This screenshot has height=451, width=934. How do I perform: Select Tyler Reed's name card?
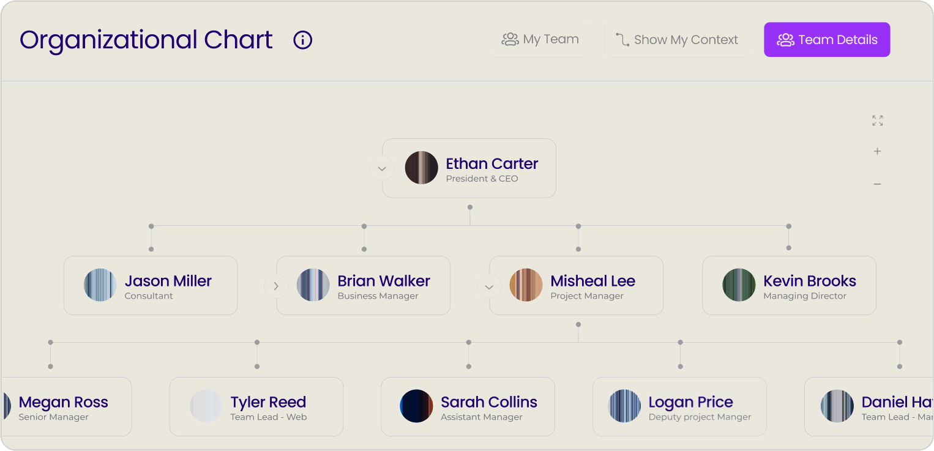(256, 406)
